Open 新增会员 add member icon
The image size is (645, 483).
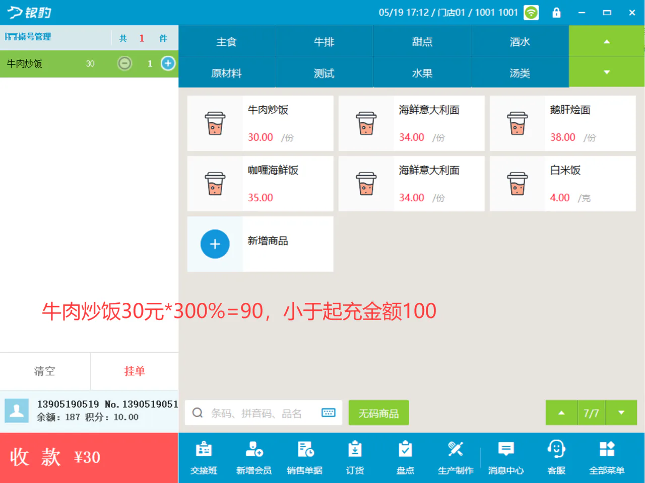[x=254, y=457]
